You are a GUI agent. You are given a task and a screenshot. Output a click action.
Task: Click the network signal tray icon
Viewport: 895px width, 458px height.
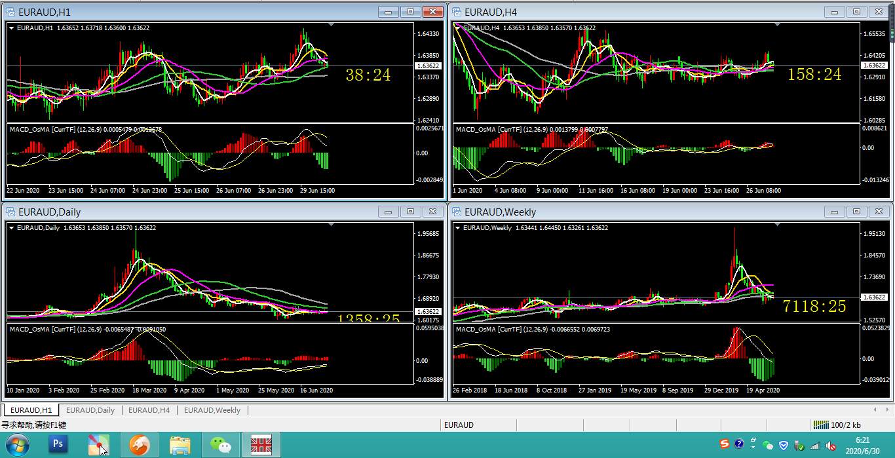[814, 446]
